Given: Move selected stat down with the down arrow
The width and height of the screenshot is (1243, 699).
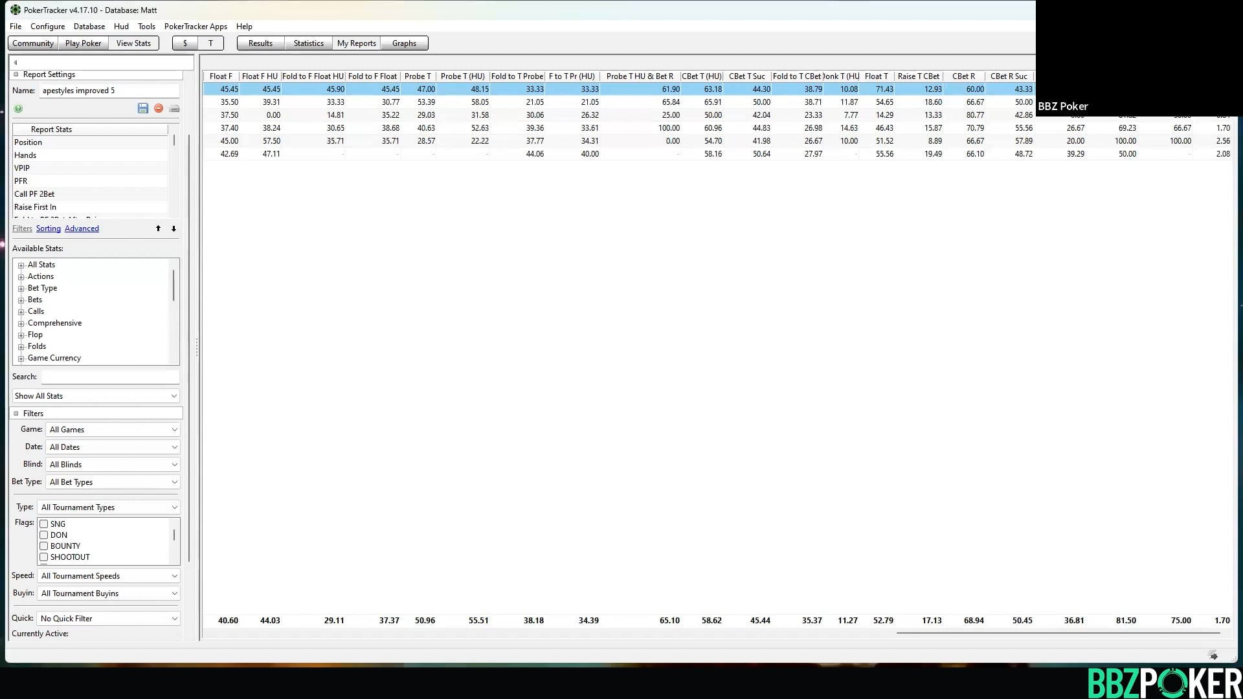Looking at the screenshot, I should click(x=174, y=228).
